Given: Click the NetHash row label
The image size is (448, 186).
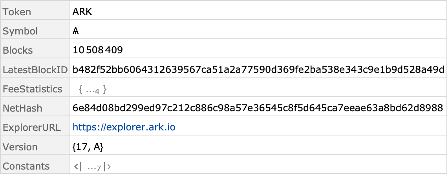Looking at the screenshot, I should 22,108.
